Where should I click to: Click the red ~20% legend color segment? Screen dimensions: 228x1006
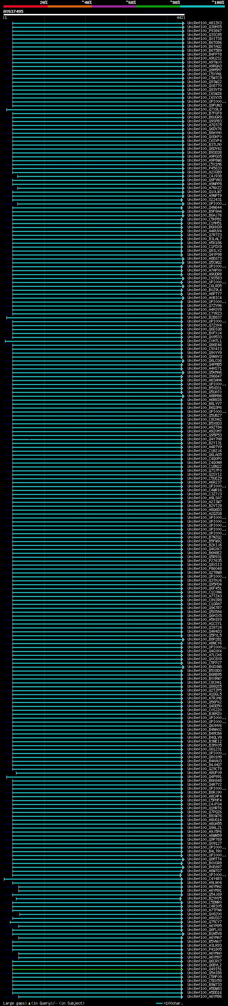(25, 6)
